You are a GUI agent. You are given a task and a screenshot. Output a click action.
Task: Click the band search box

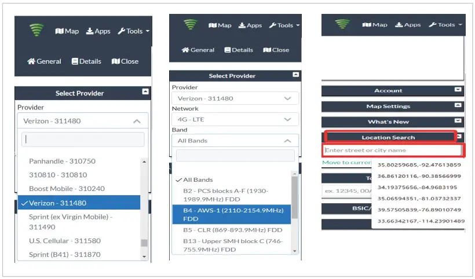click(x=235, y=156)
